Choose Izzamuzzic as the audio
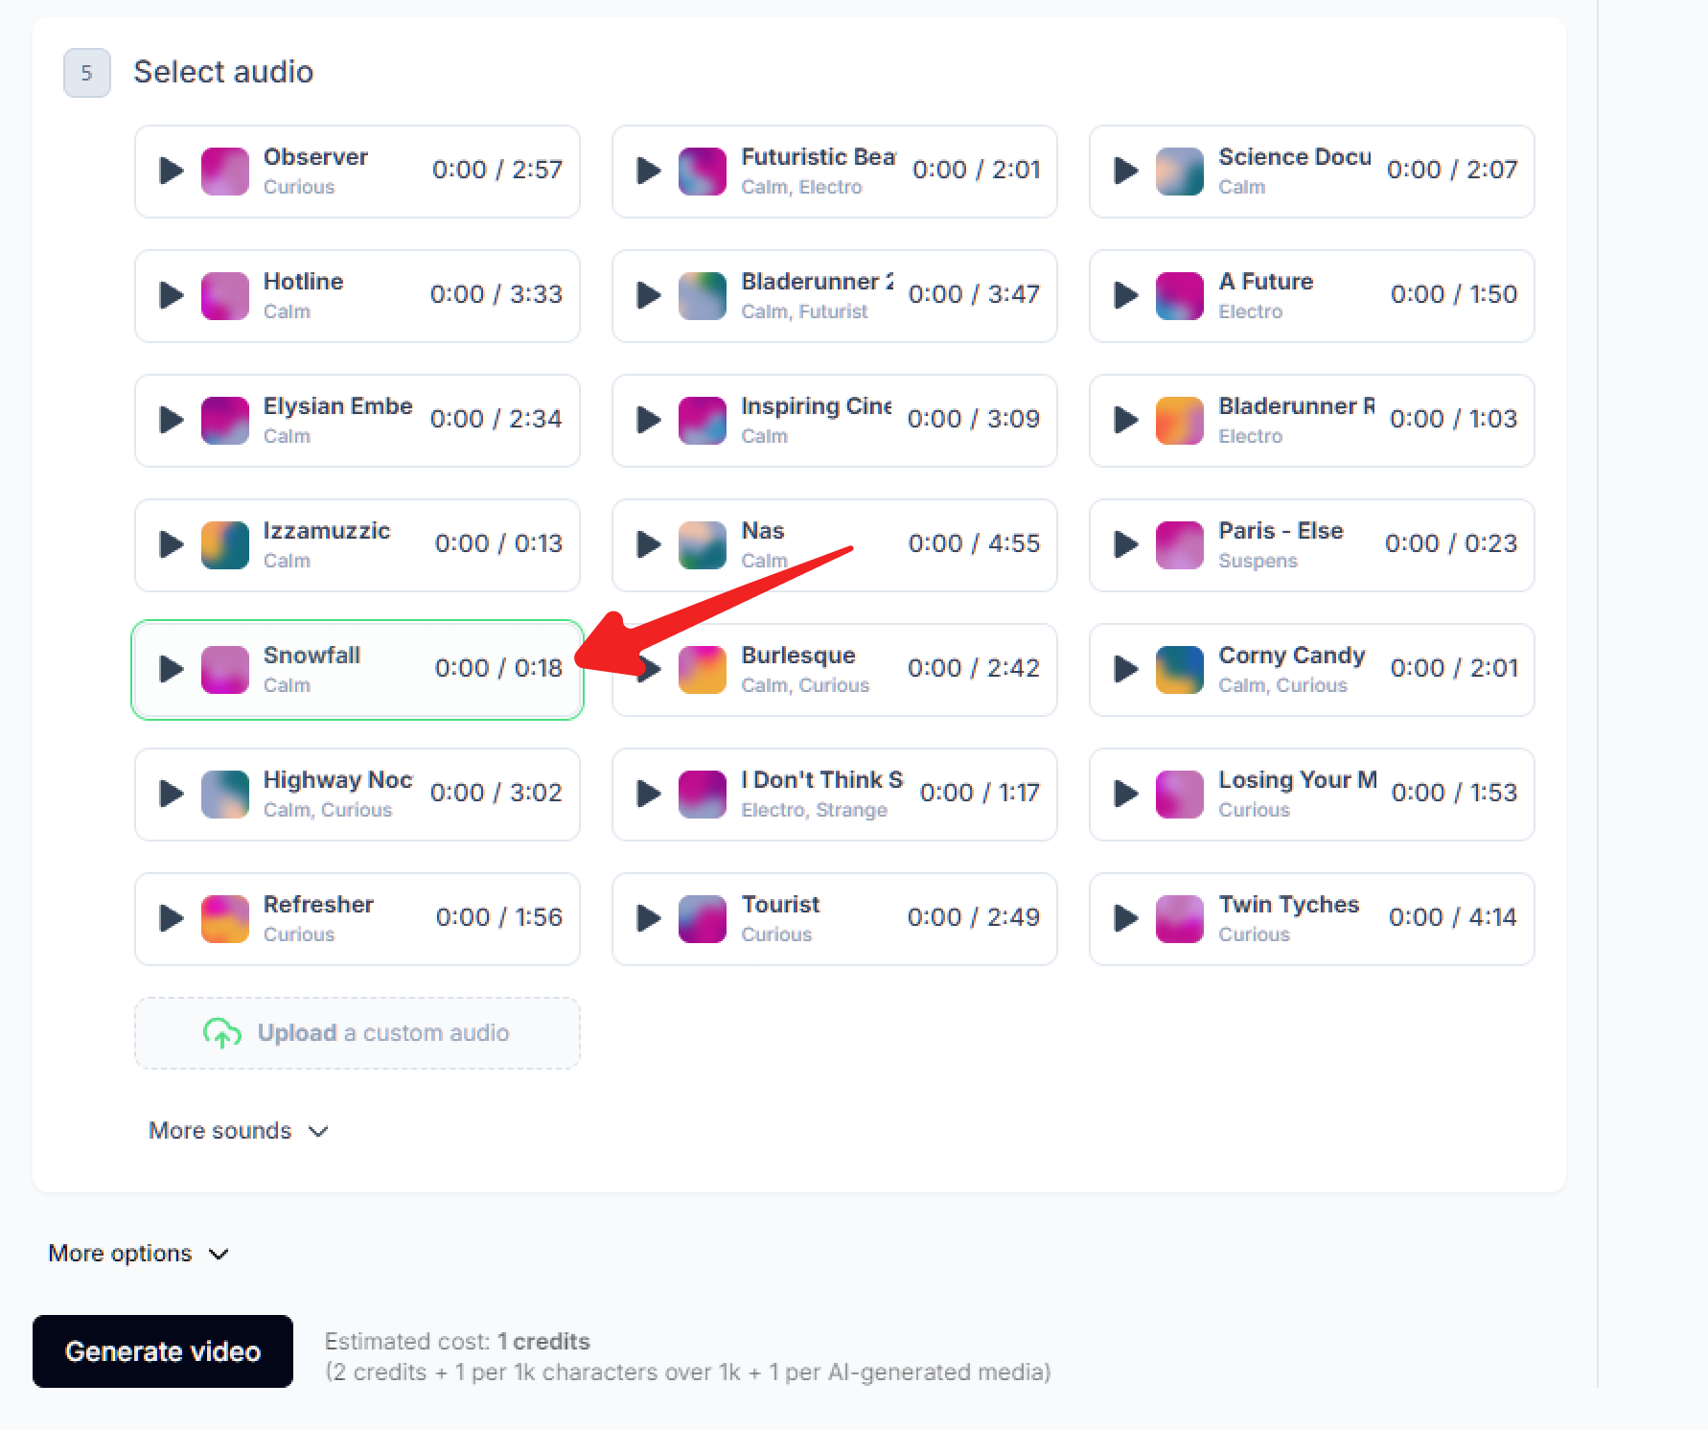The width and height of the screenshot is (1708, 1430). [x=357, y=545]
